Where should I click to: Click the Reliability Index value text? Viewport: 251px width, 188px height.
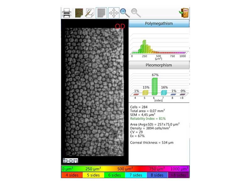(x=146, y=119)
